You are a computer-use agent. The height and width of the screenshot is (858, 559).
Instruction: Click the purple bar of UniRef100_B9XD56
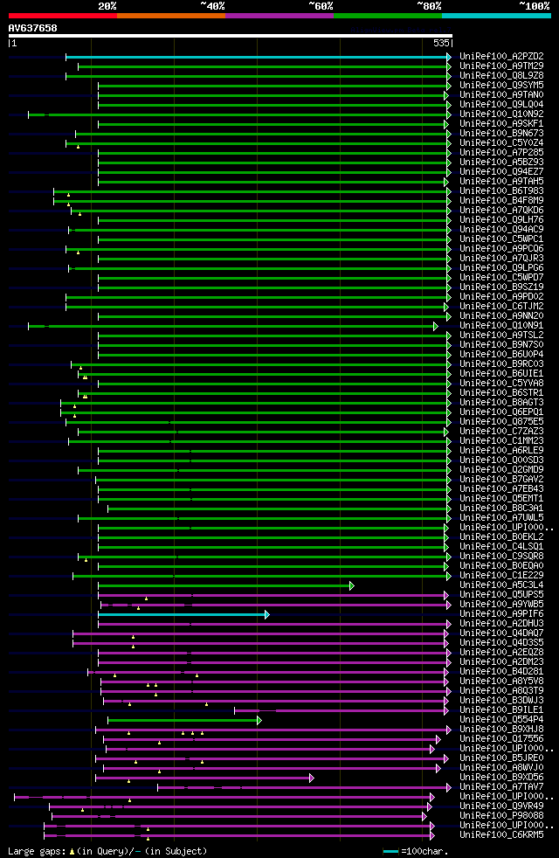tap(204, 778)
